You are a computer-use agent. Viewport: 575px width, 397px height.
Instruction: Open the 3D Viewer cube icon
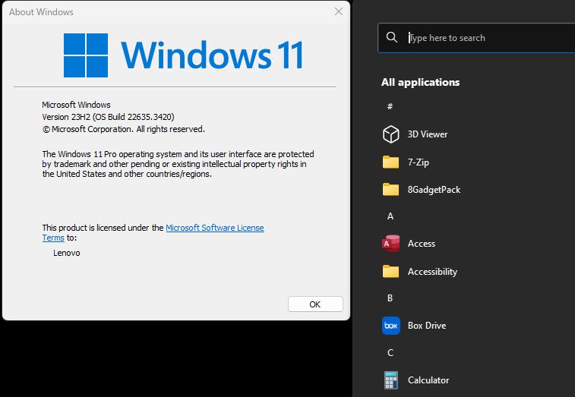click(390, 134)
